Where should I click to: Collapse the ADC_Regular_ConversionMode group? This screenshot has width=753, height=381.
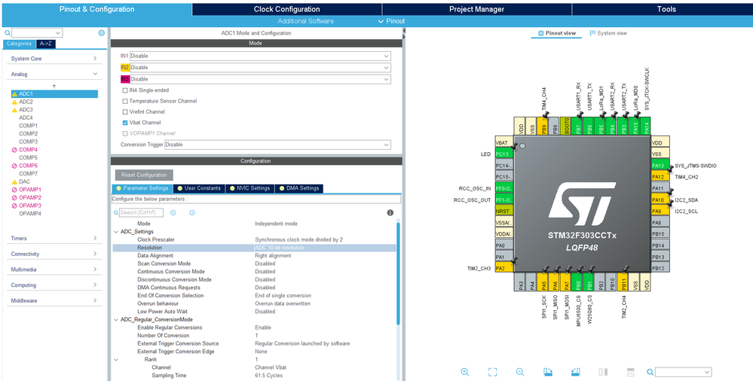coord(116,319)
